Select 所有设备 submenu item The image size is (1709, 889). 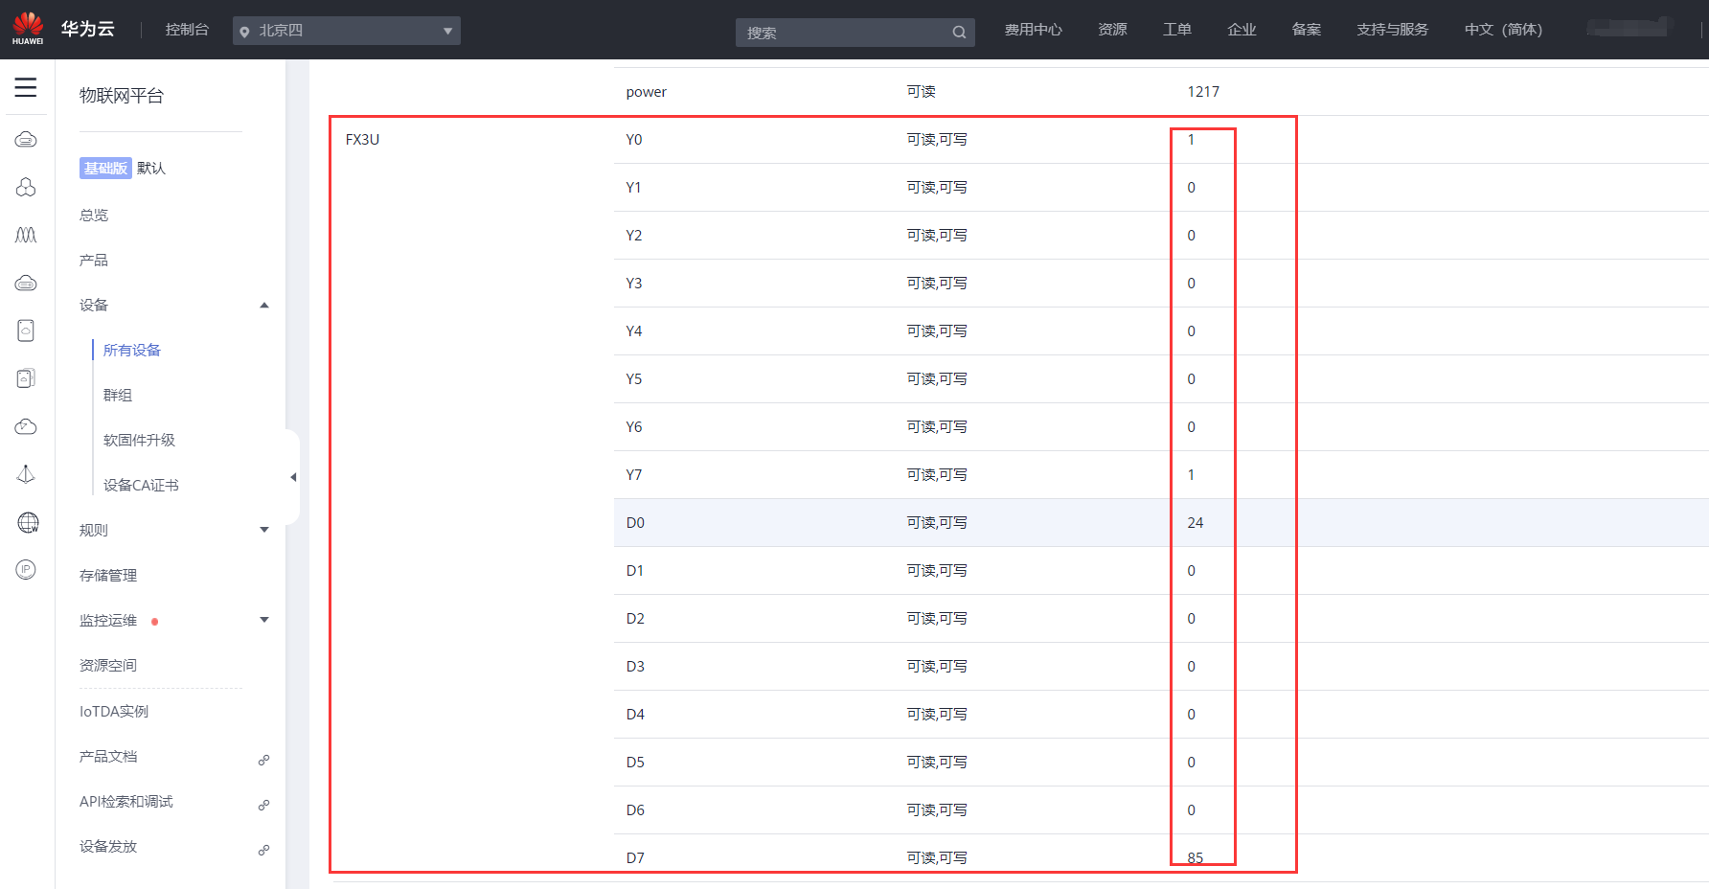[x=132, y=351]
